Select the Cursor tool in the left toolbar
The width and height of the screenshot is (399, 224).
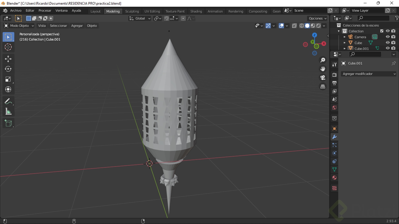(x=8, y=47)
